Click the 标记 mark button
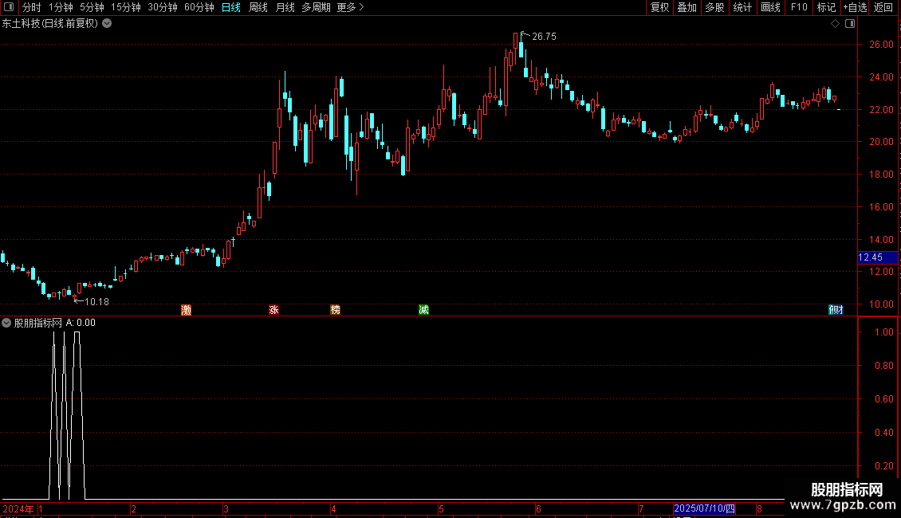Image resolution: width=901 pixels, height=518 pixels. click(826, 7)
